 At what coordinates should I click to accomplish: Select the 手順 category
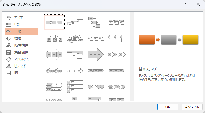click(x=21, y=32)
